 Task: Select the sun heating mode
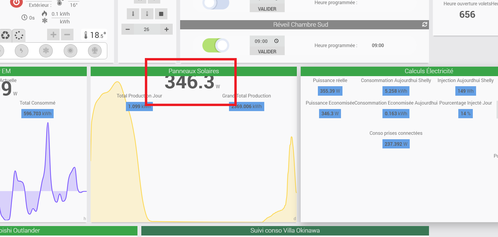[71, 51]
